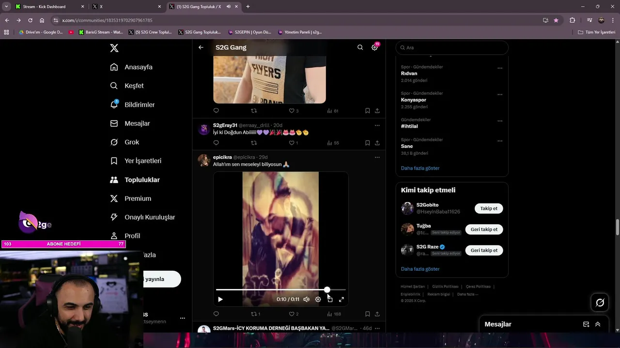Image resolution: width=620 pixels, height=348 pixels.
Task: Repost the S2gEray31 post
Action: coord(254,143)
